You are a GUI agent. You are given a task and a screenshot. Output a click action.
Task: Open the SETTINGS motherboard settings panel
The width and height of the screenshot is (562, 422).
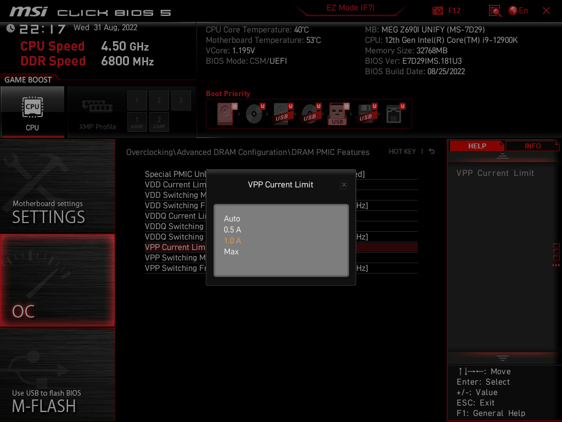[x=57, y=186]
